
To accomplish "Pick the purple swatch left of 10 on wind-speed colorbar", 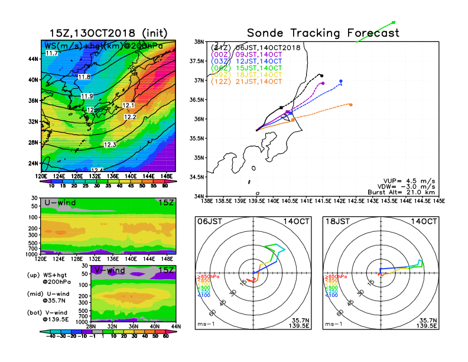I will tap(45, 182).
